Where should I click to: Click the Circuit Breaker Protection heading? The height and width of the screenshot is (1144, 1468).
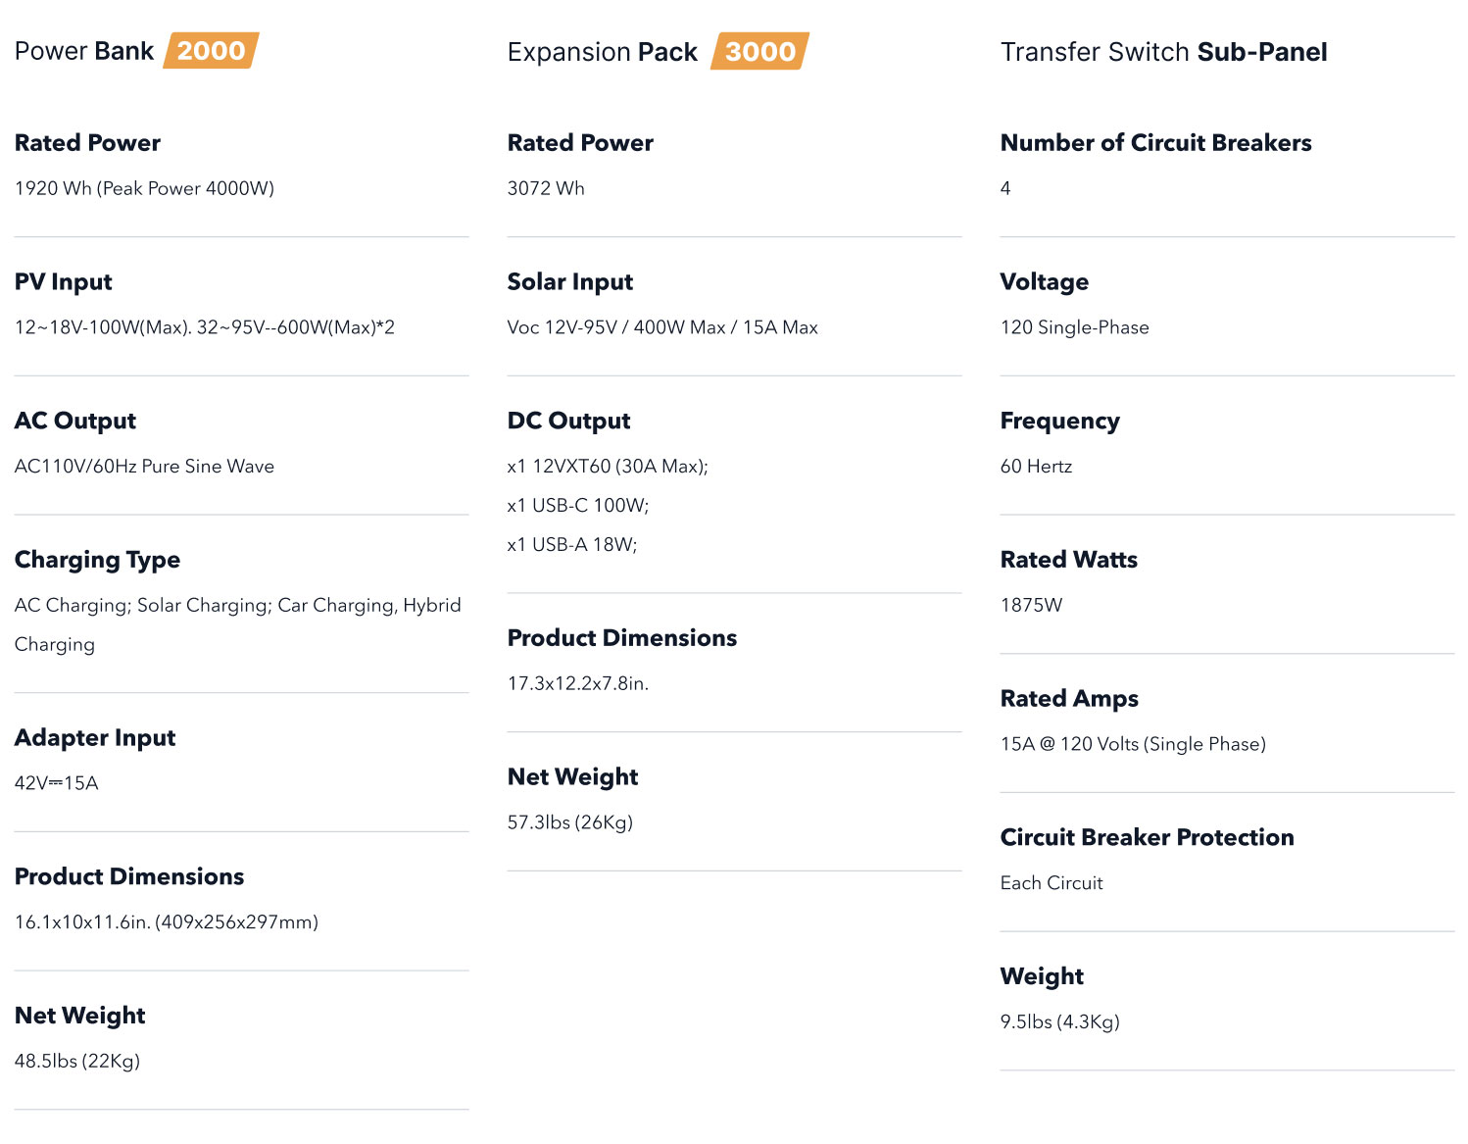click(x=1148, y=837)
